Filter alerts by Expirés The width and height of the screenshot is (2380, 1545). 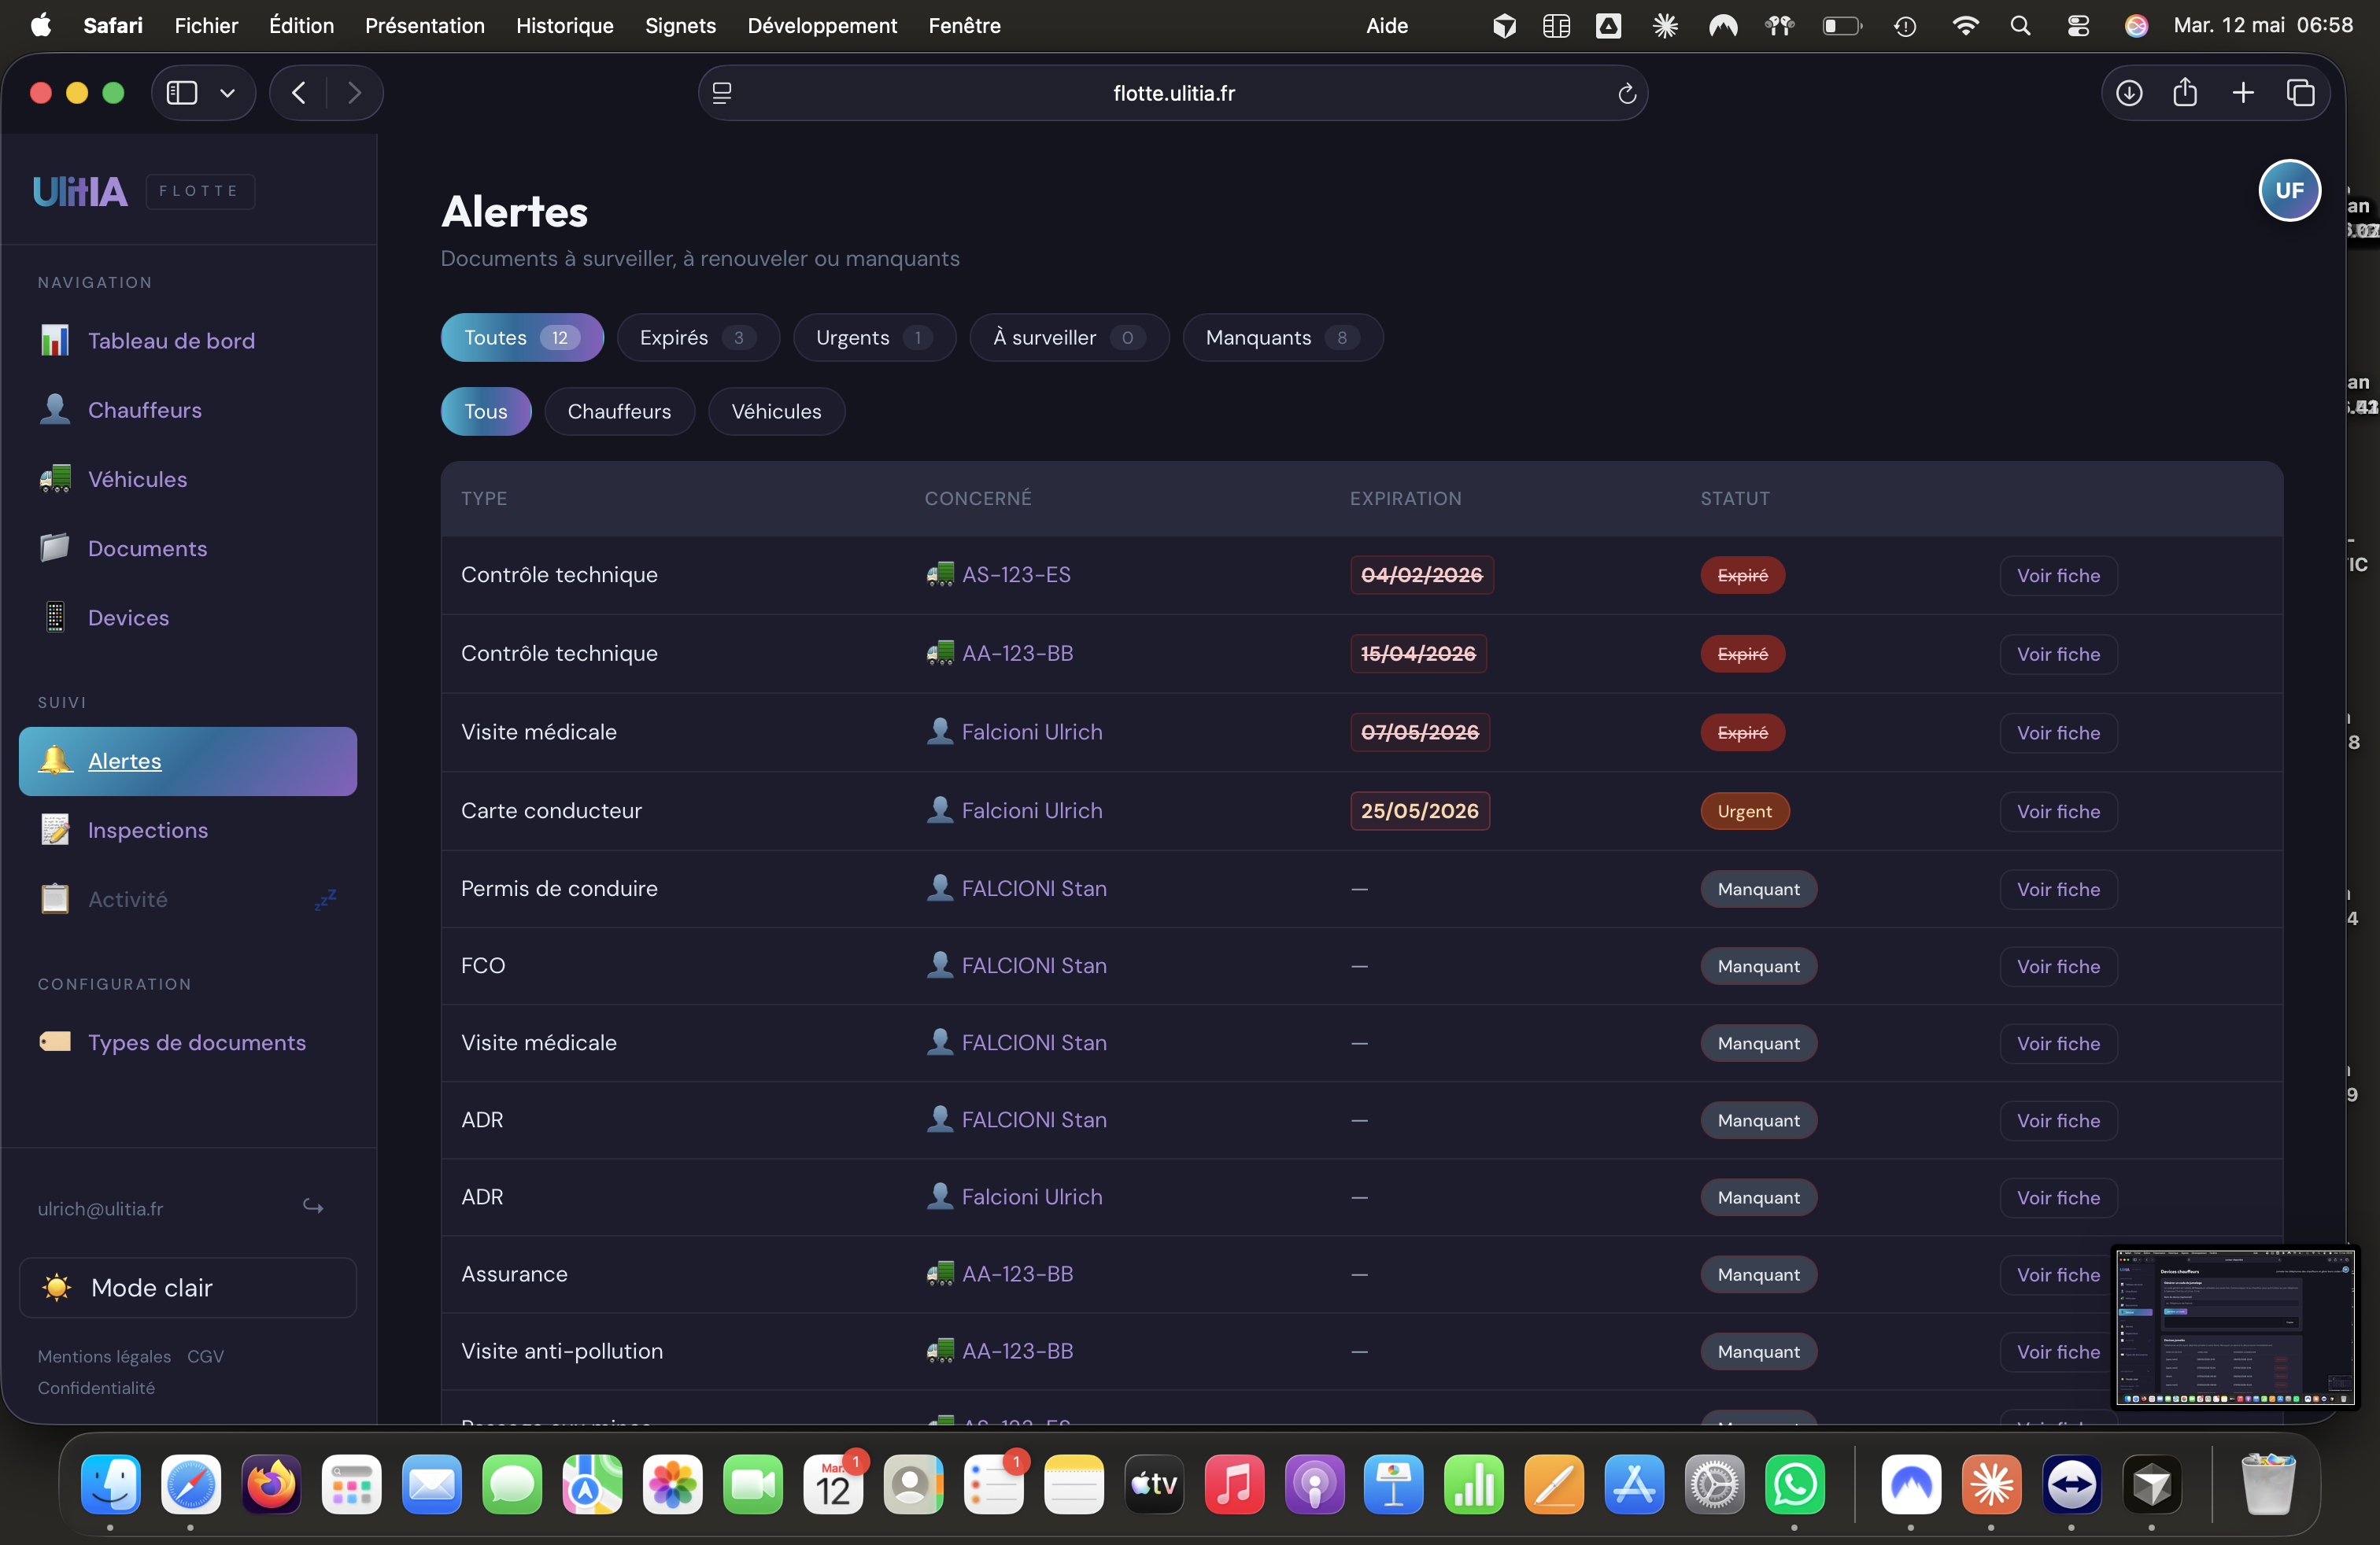(x=698, y=337)
